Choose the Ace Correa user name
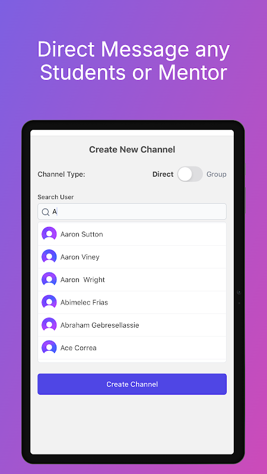 tap(78, 348)
